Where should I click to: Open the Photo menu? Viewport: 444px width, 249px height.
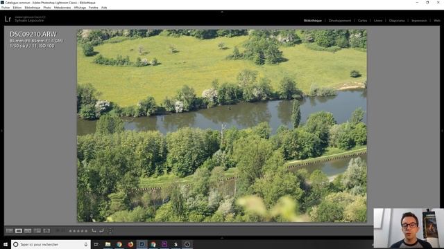click(x=47, y=8)
